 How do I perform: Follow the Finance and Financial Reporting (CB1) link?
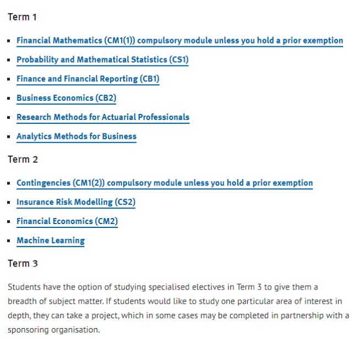88,79
